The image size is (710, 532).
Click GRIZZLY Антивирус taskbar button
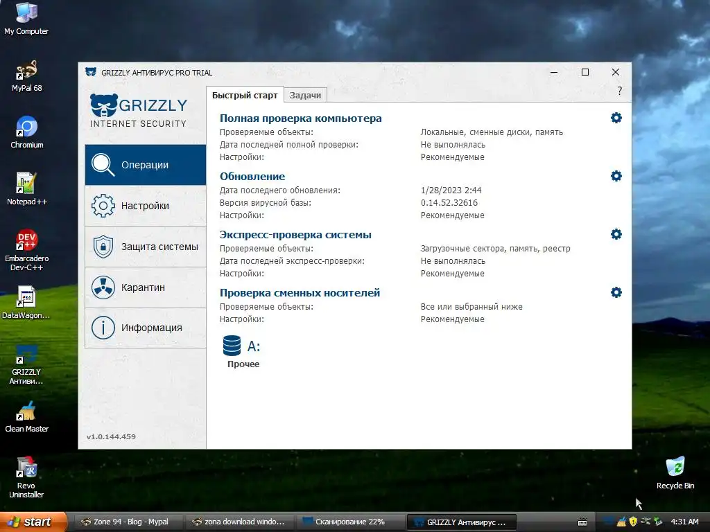tap(462, 522)
